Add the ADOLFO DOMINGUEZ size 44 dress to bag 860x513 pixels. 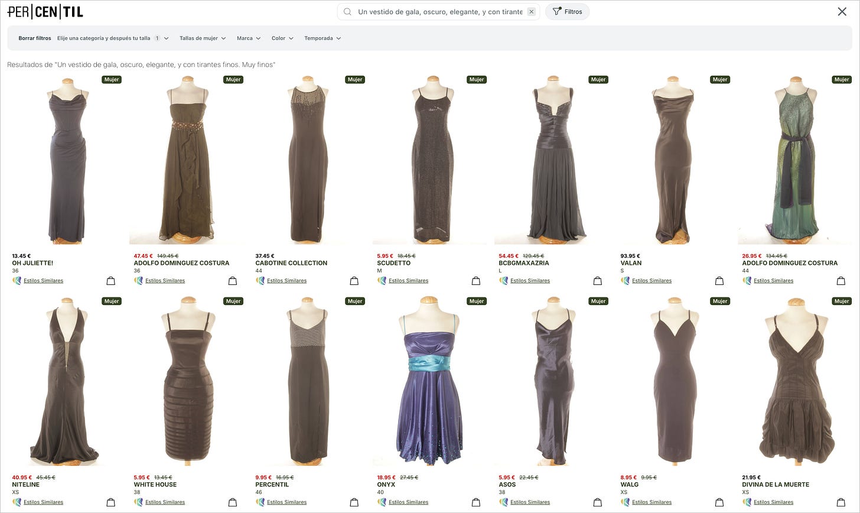841,281
